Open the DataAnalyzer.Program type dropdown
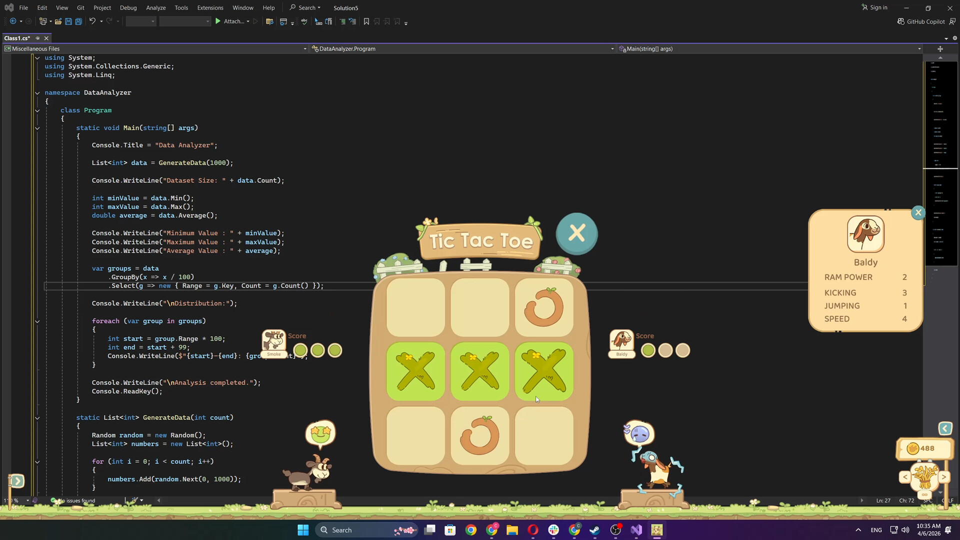The height and width of the screenshot is (540, 960). point(462,48)
